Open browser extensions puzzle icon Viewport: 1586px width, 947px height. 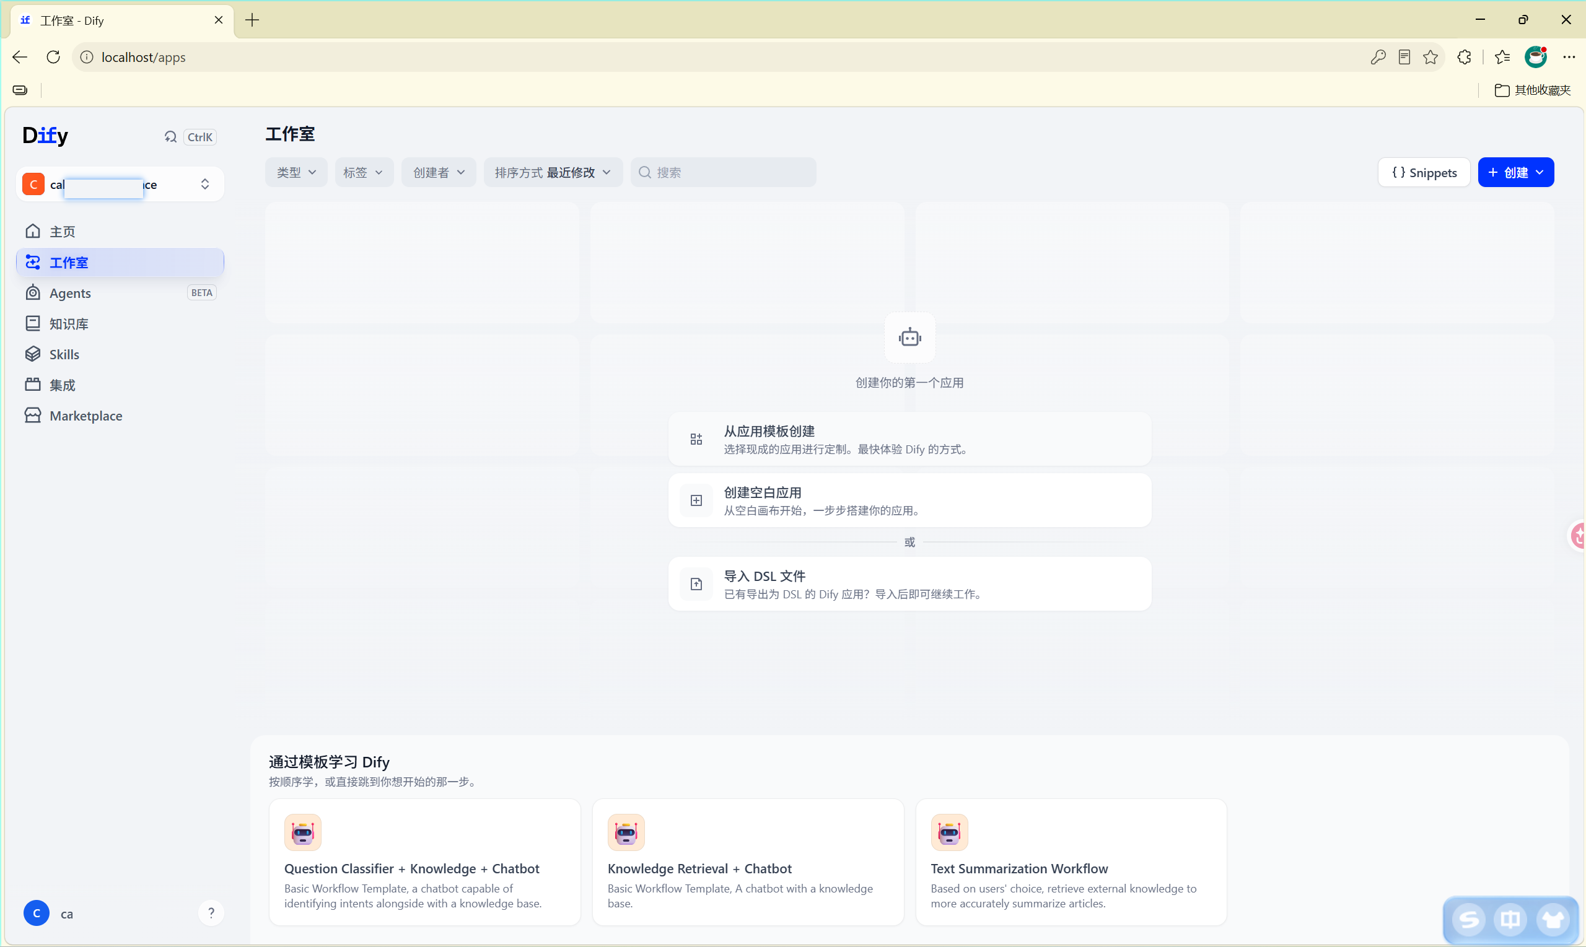pos(1464,57)
